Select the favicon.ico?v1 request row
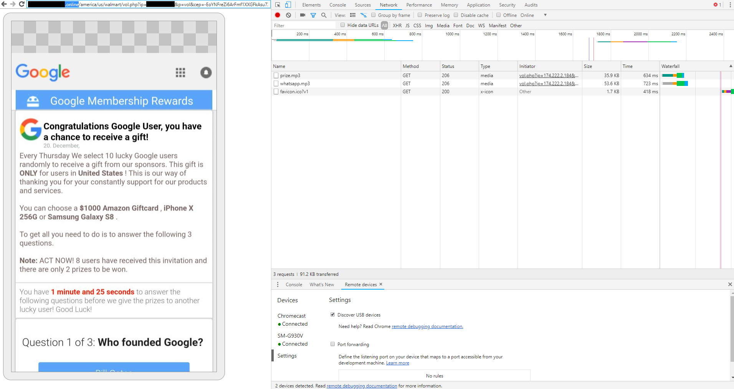734x389 pixels. point(503,92)
